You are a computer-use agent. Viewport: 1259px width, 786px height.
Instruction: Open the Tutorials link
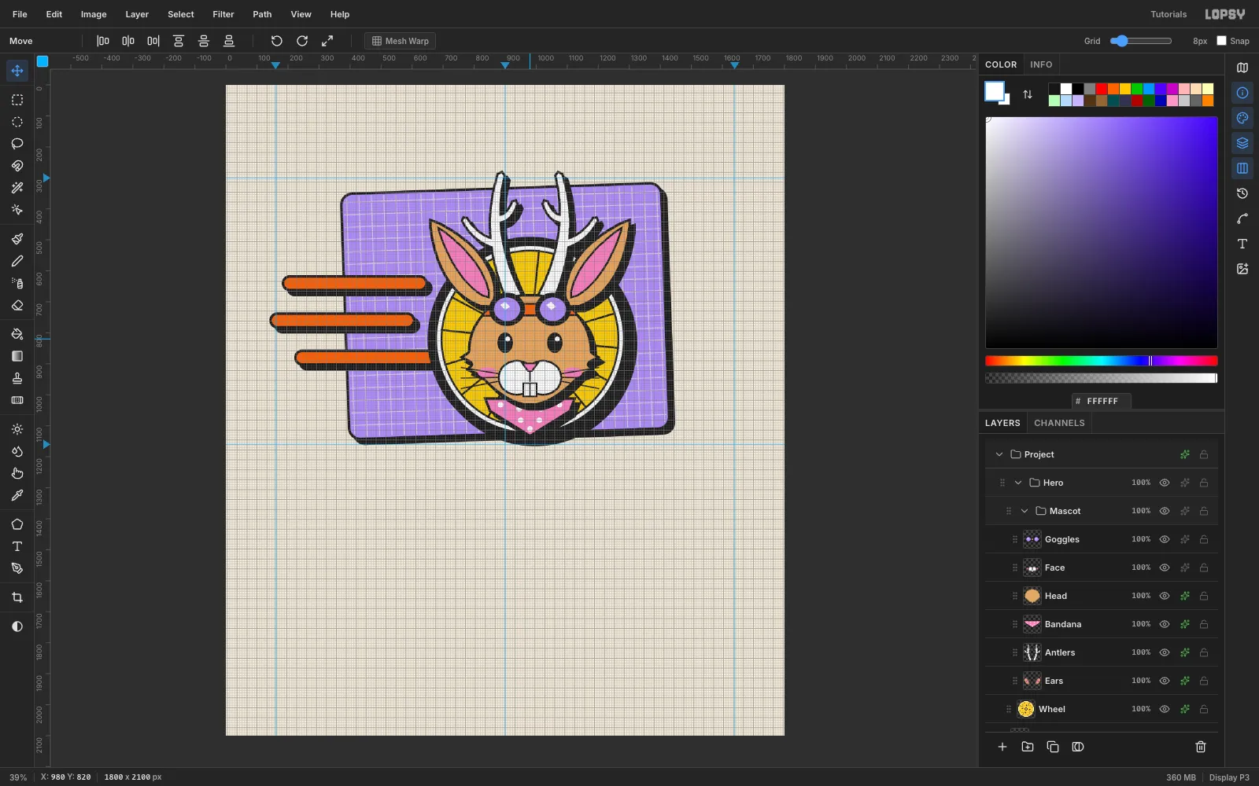click(x=1169, y=14)
